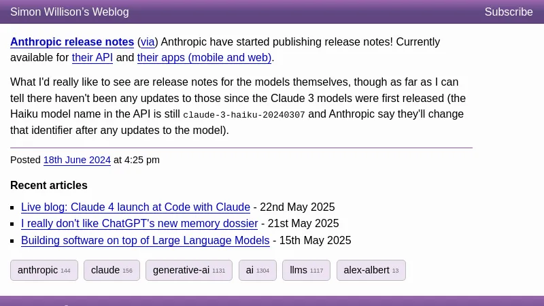Open the Anthropic release notes title link
Screen dimensions: 544x306
[x=72, y=42]
